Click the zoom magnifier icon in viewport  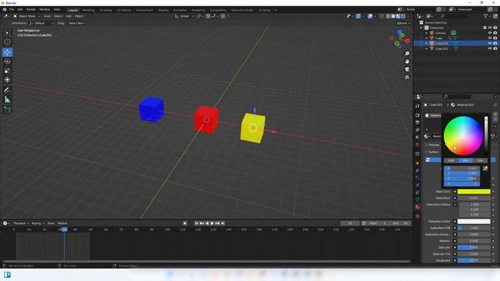tap(407, 54)
